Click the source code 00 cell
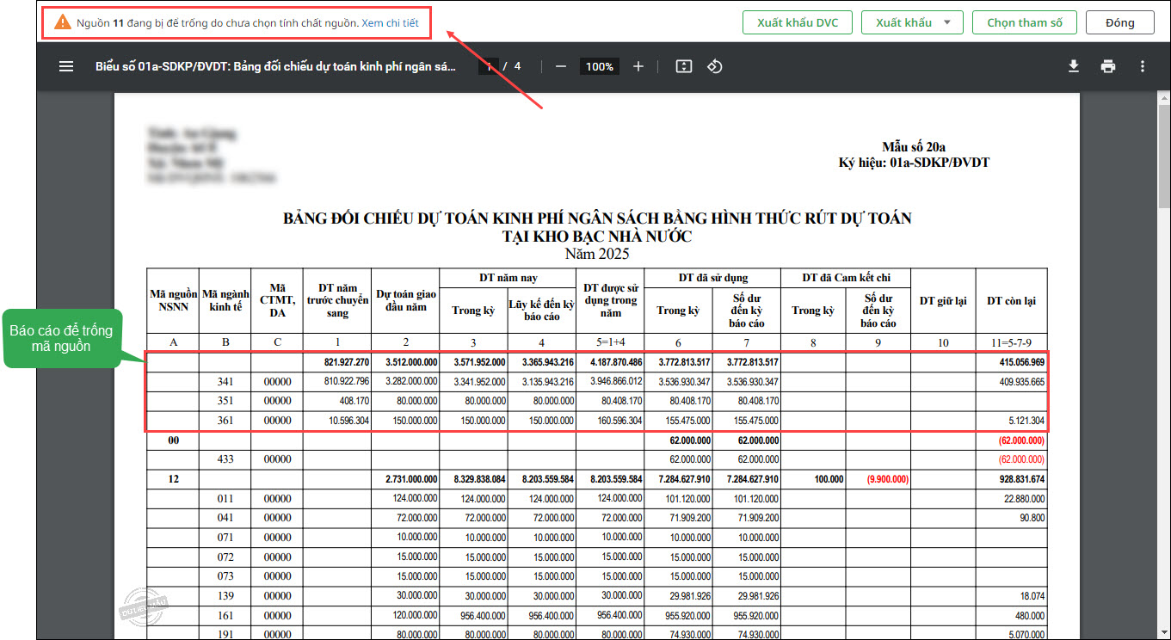This screenshot has width=1171, height=640. 173,440
